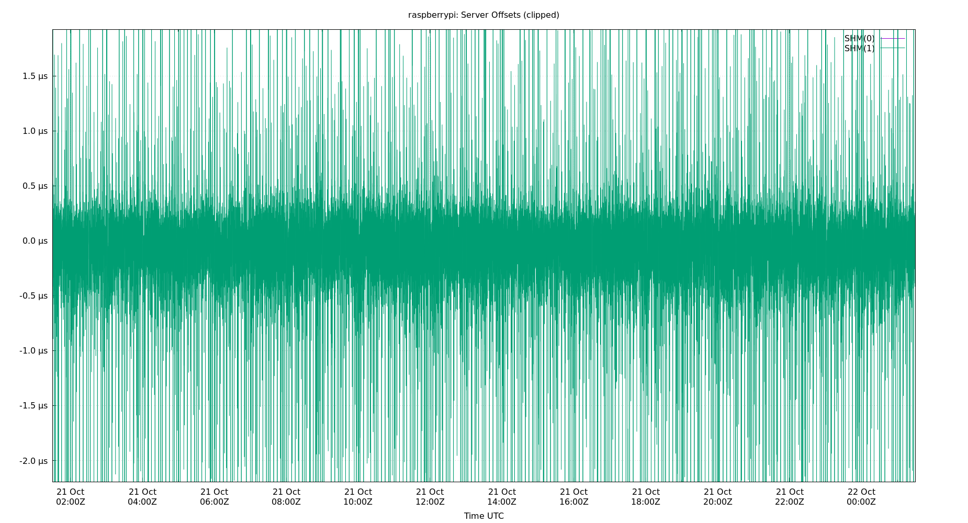
Task: Click the SHM(0) legend label
Action: [x=859, y=39]
